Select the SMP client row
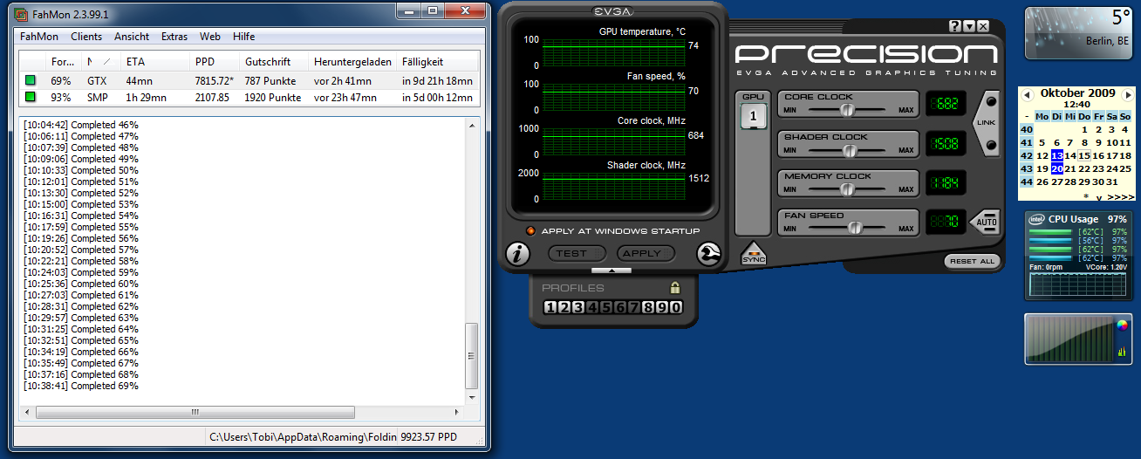The width and height of the screenshot is (1141, 459). coord(249,97)
